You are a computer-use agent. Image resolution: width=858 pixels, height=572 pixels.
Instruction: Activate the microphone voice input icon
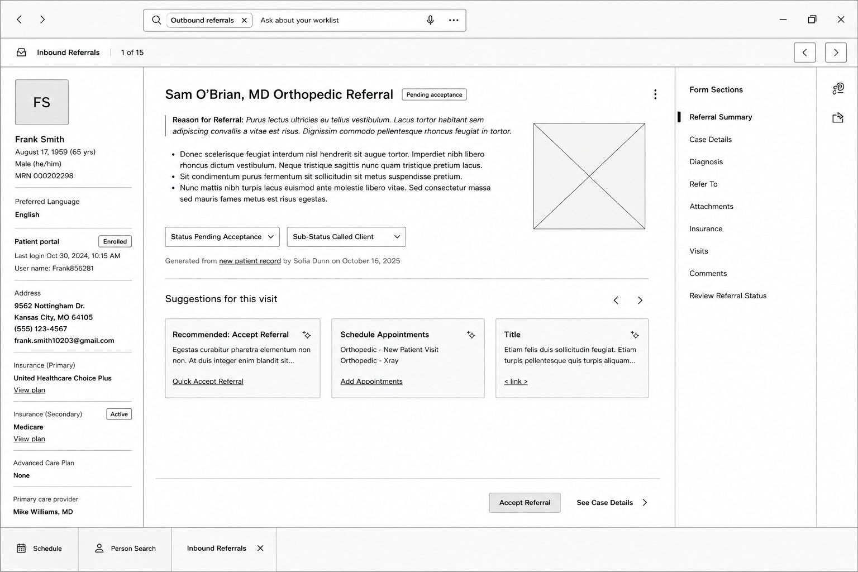(430, 20)
